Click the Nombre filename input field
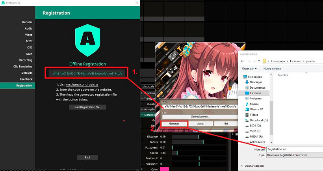 coord(295,149)
